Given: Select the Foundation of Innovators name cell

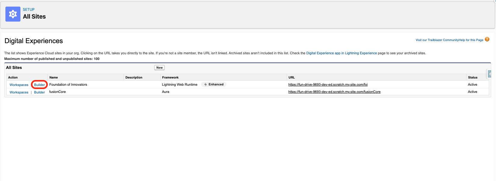Looking at the screenshot, I should coord(68,85).
